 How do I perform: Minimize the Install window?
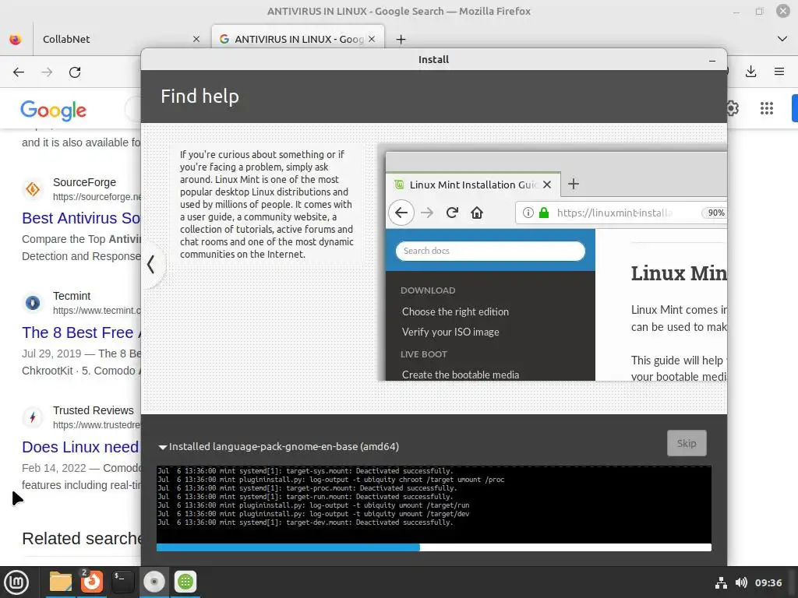pos(712,60)
